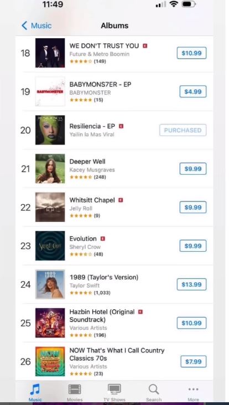Tap star rating of Deeper Well
The height and width of the screenshot is (405, 229).
tap(81, 177)
